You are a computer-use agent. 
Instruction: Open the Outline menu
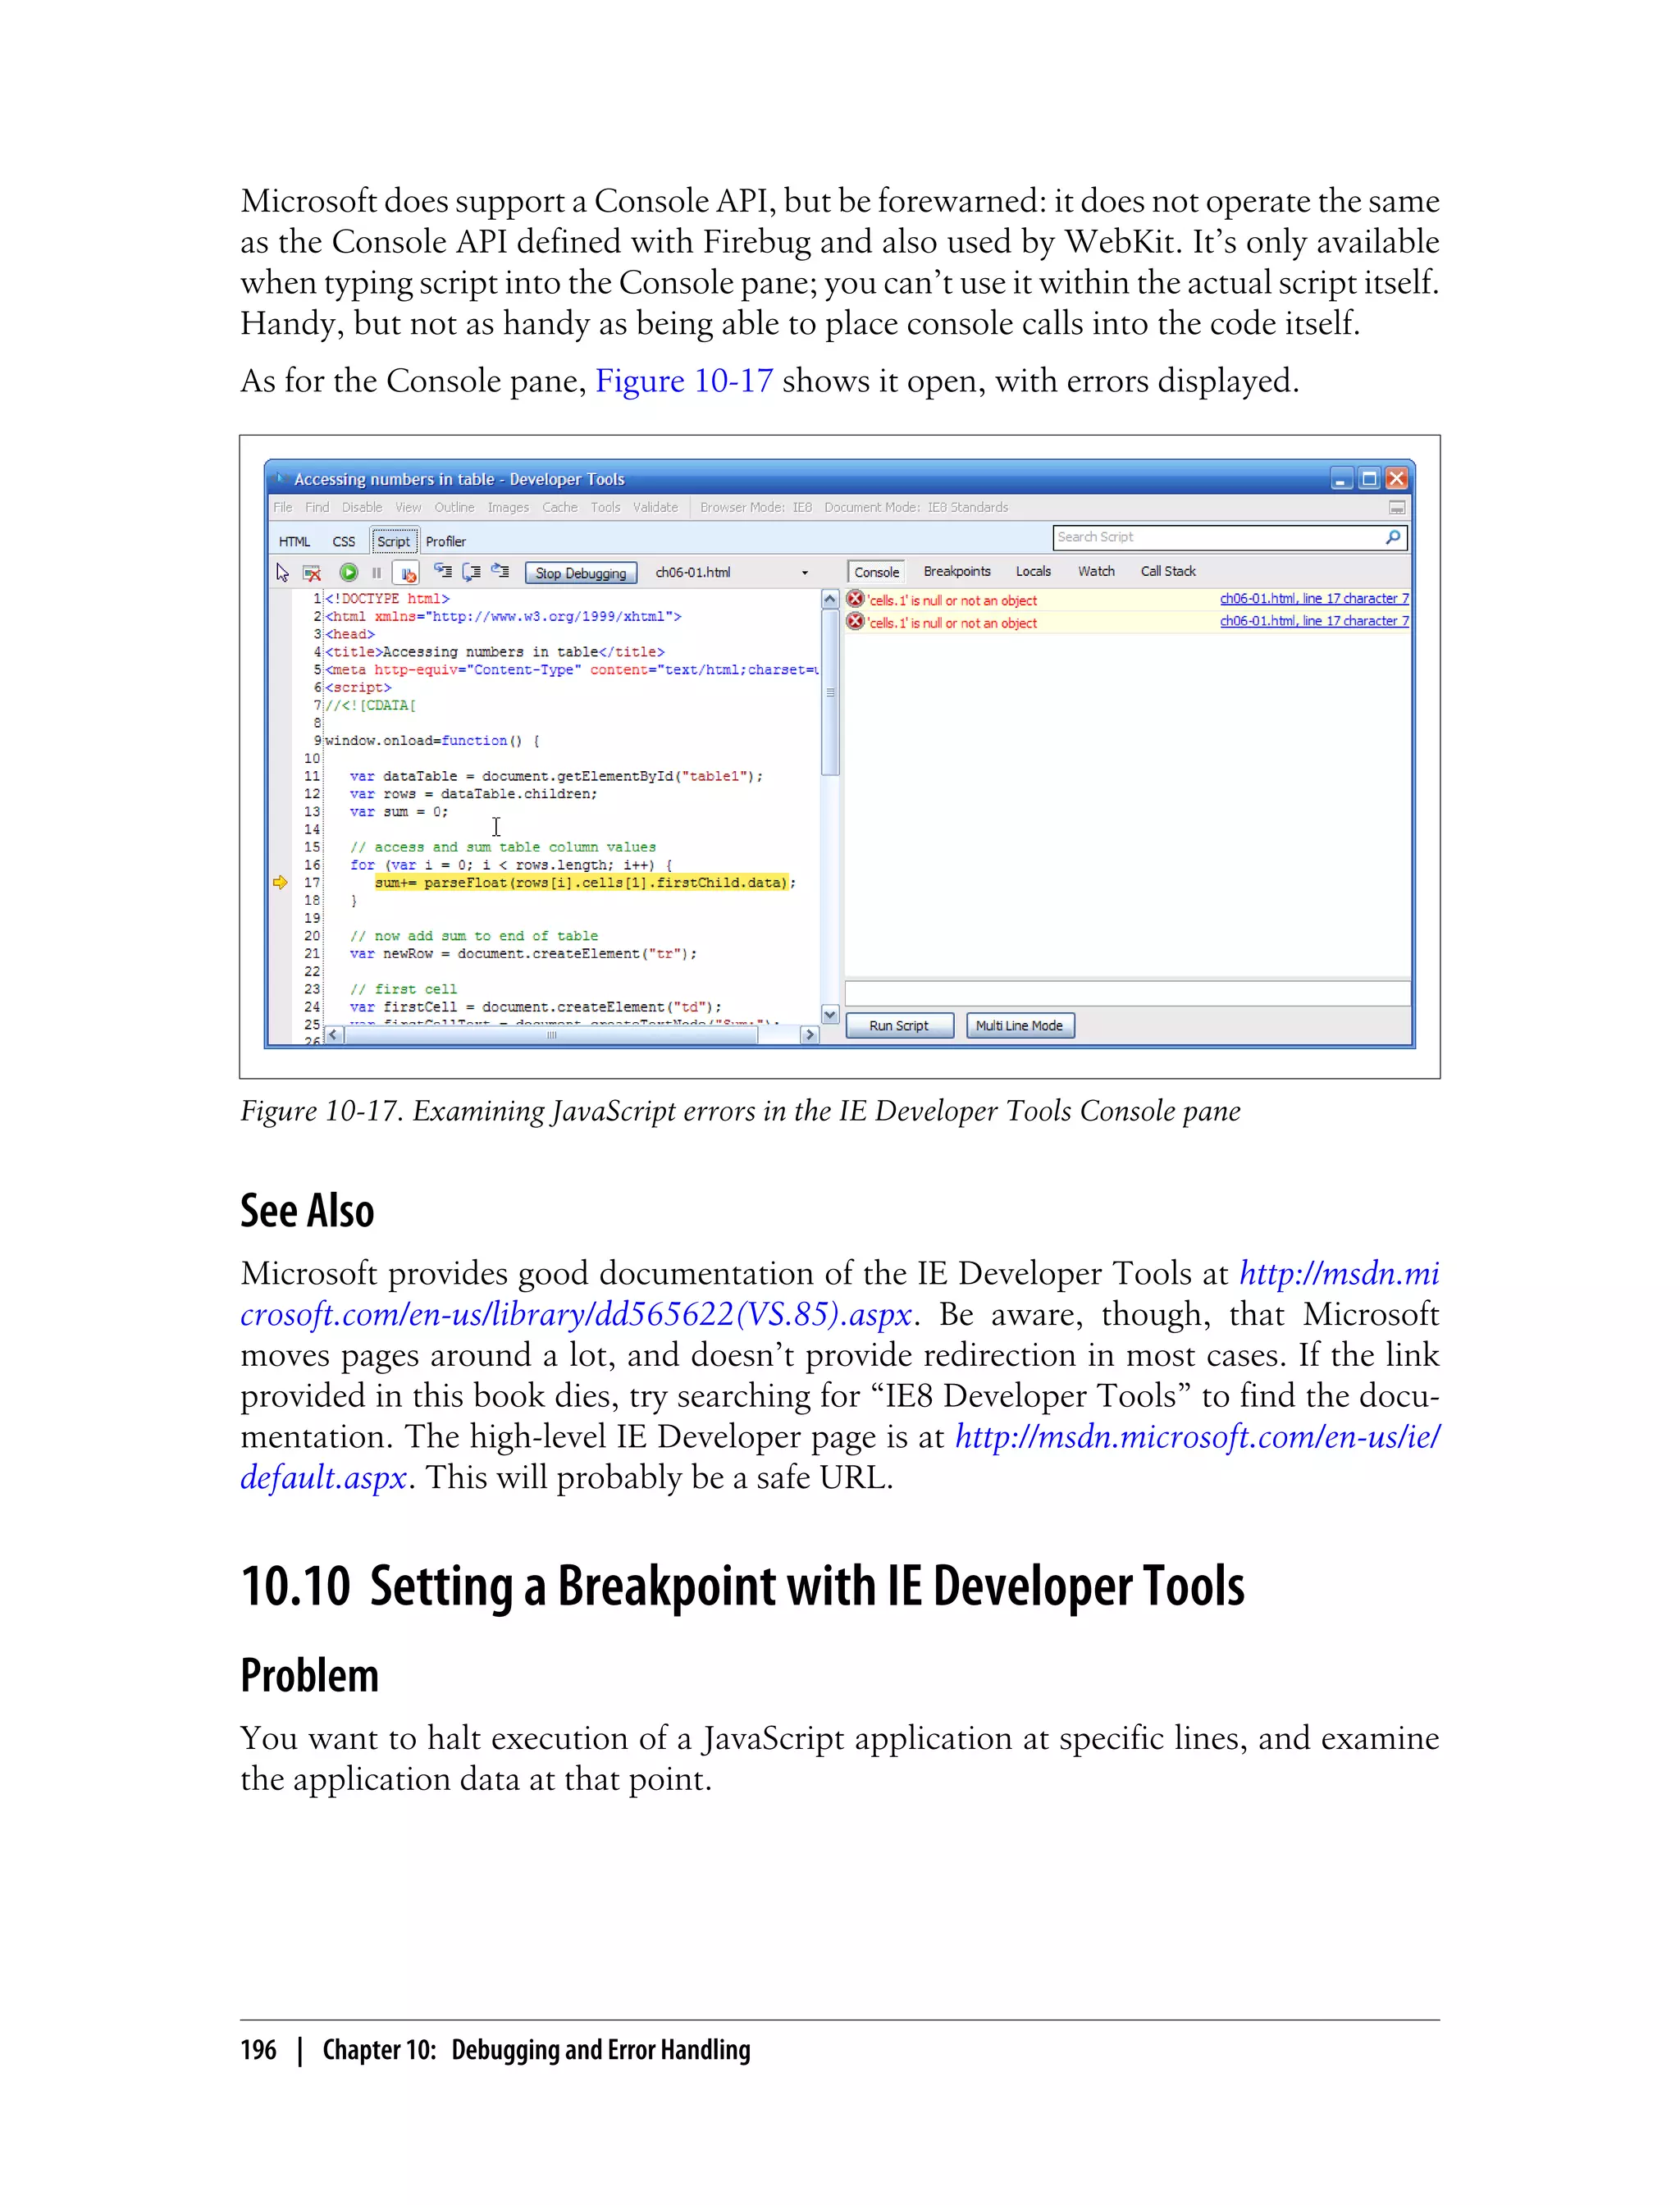[x=454, y=507]
